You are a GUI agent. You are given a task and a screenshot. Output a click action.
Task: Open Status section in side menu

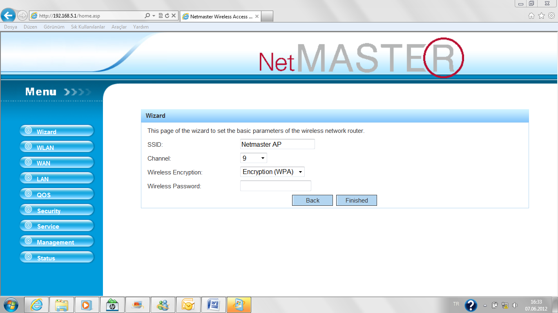click(x=57, y=258)
